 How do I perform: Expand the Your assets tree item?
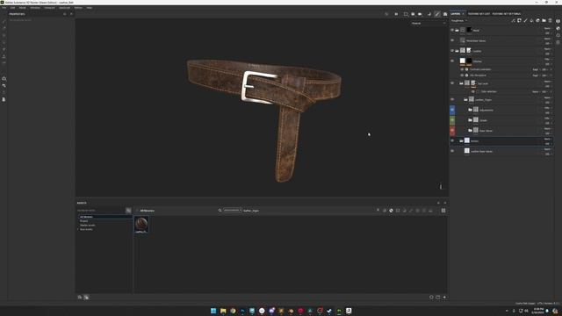78,229
